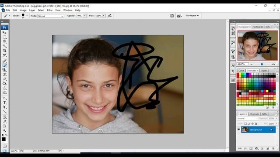Screen dimensions: 280x157
Task: Switch to the Color tab
Action: pyautogui.click(x=241, y=71)
